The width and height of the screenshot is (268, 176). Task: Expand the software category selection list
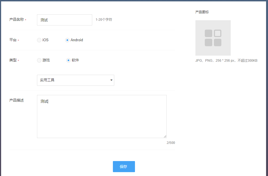click(x=76, y=80)
